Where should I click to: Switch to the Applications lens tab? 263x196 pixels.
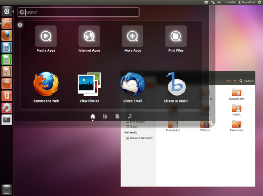[105, 116]
